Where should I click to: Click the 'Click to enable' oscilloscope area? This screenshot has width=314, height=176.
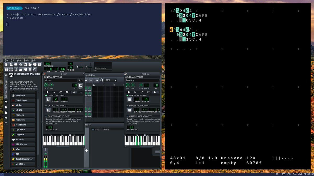click(x=103, y=66)
